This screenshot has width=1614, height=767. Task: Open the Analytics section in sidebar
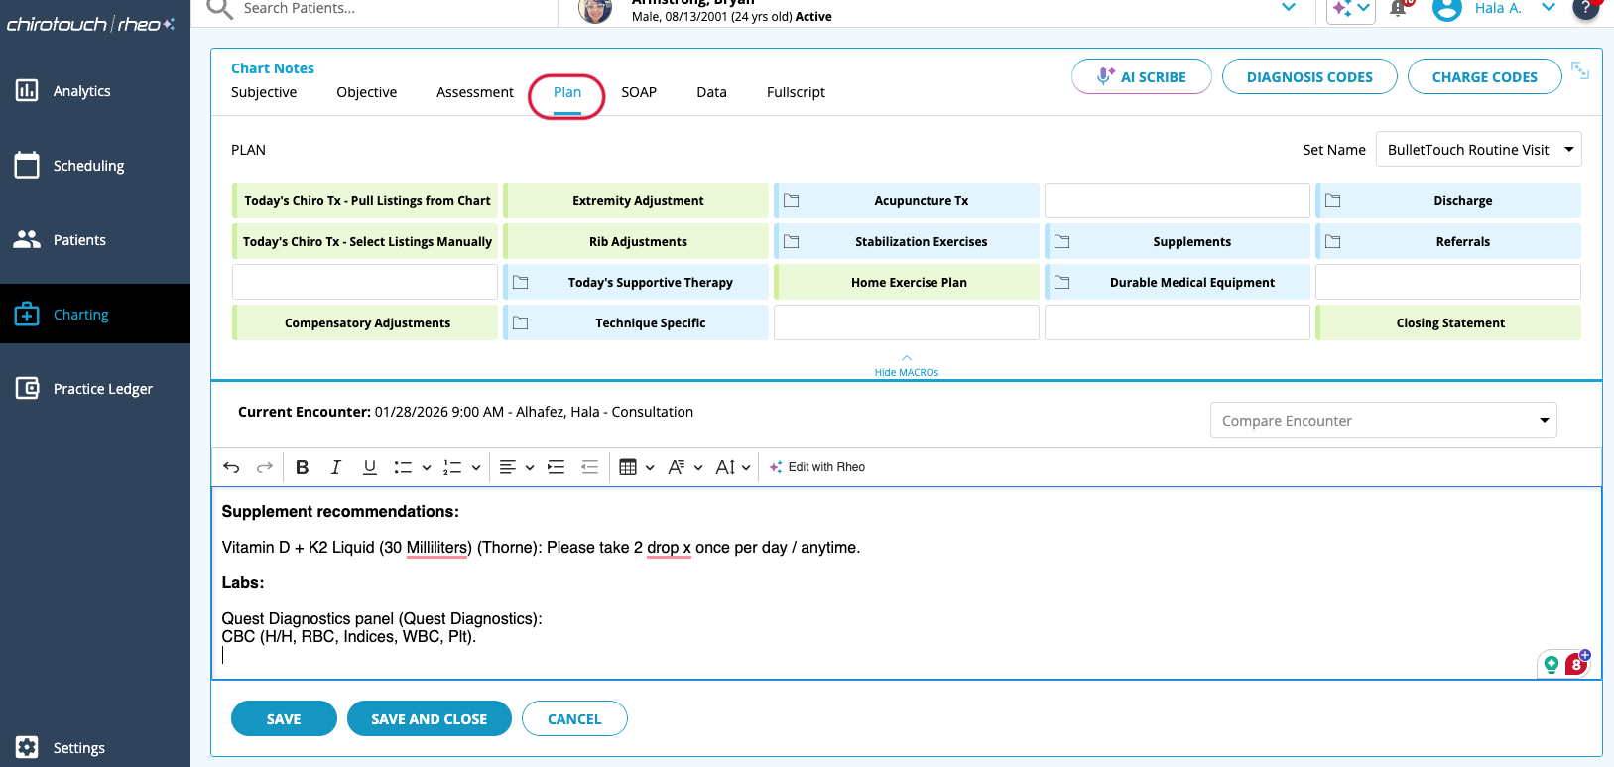click(x=81, y=91)
